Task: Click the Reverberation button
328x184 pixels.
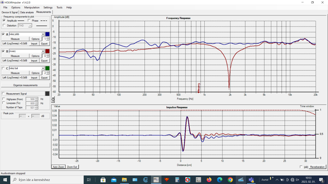Action: (317, 167)
